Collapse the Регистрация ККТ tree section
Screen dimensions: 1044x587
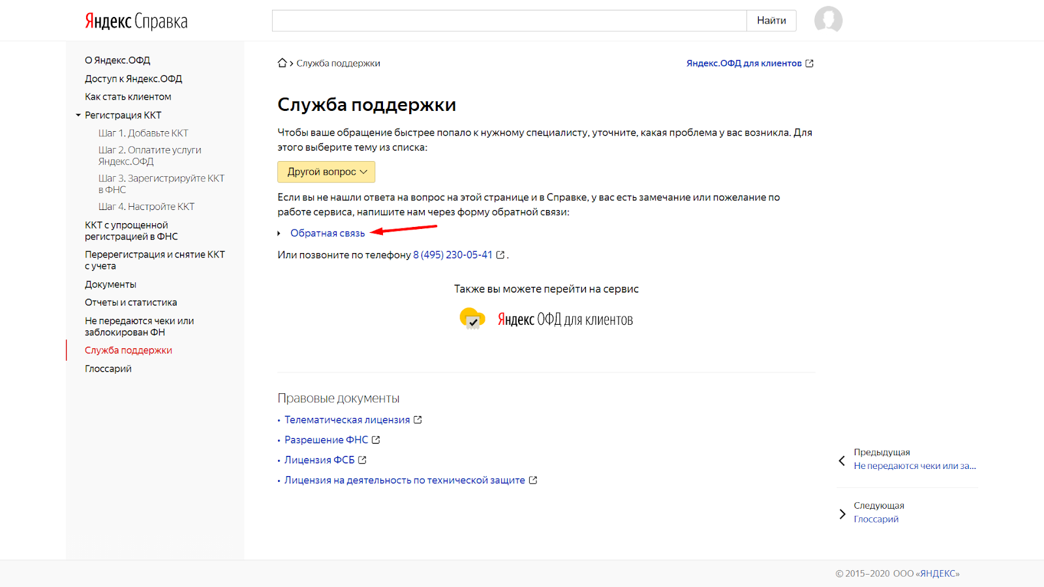pyautogui.click(x=78, y=115)
